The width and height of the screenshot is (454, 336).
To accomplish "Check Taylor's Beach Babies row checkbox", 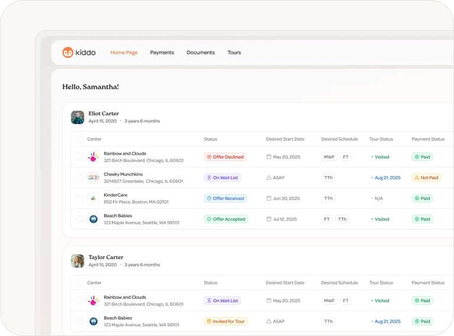I will [80, 321].
